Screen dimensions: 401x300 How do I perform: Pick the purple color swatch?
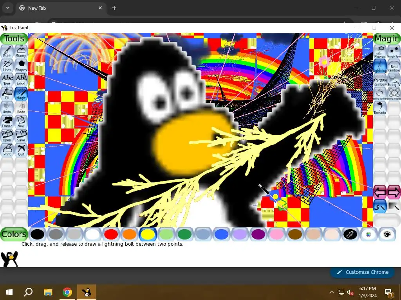(x=258, y=234)
